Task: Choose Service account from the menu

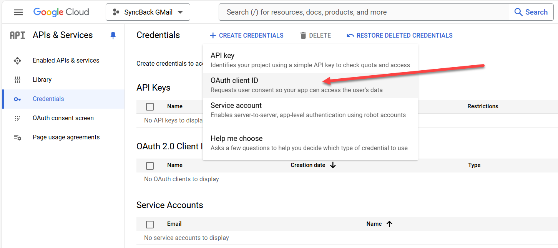Action: click(x=310, y=110)
